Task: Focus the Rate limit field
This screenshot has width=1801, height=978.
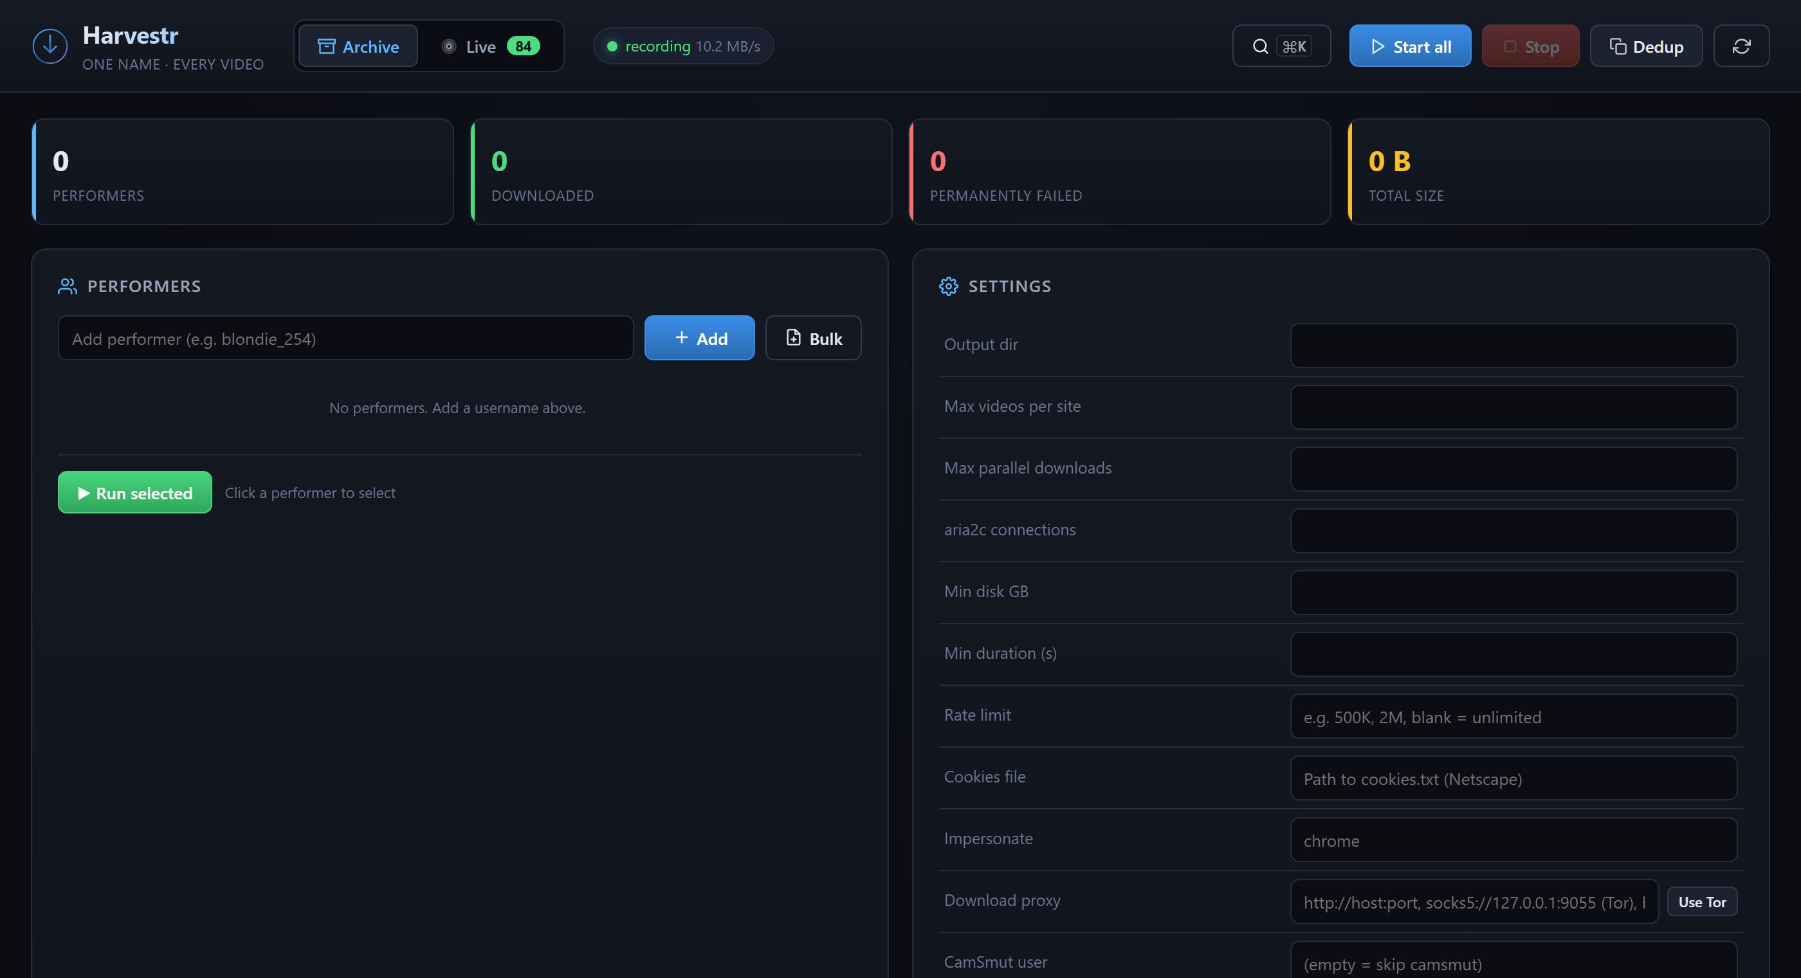Action: pos(1513,715)
